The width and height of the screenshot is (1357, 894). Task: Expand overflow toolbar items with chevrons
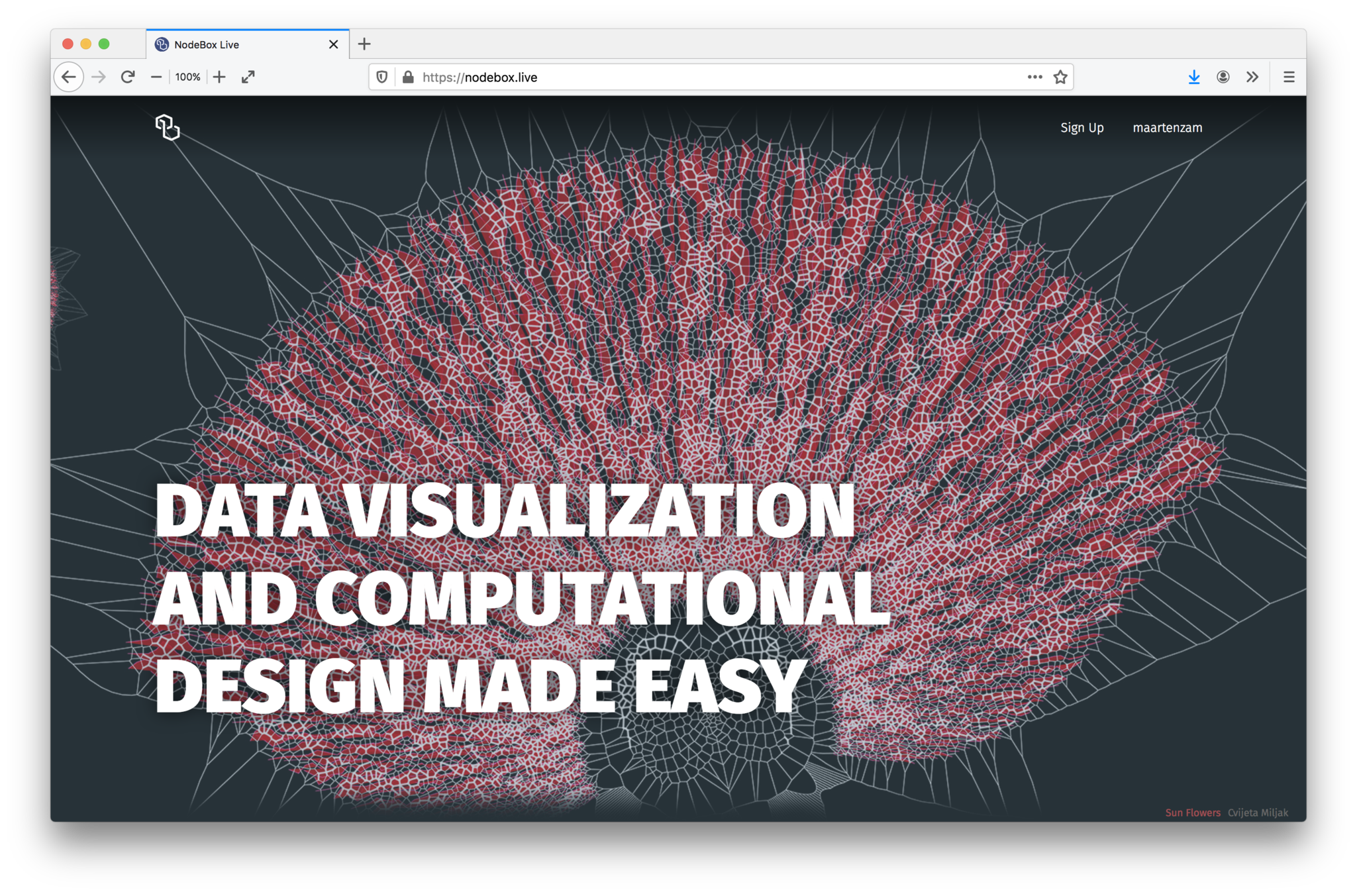click(1252, 77)
